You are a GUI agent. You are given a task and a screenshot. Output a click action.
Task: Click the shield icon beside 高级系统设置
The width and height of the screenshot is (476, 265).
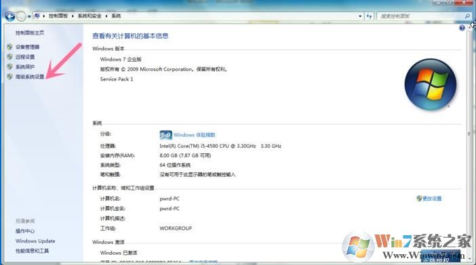tap(9, 77)
